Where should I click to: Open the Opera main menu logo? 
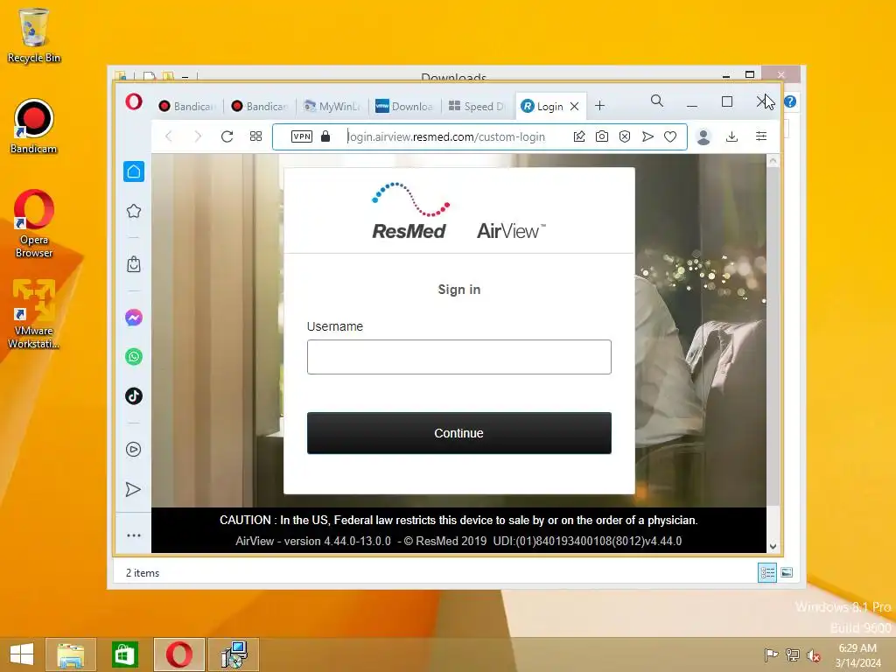pos(134,101)
